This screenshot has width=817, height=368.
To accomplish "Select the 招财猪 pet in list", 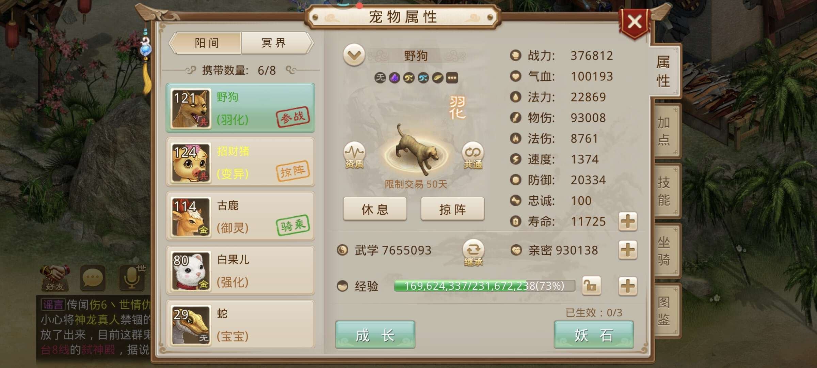I will pyautogui.click(x=240, y=162).
